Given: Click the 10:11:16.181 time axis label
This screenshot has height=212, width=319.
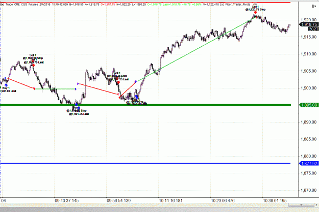Looking at the screenshot, I should (170, 201).
